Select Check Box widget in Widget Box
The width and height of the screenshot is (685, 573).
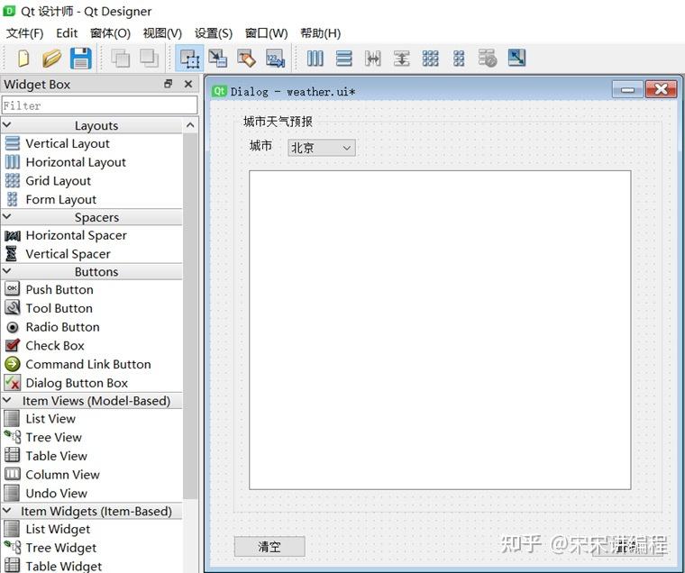[x=92, y=346]
